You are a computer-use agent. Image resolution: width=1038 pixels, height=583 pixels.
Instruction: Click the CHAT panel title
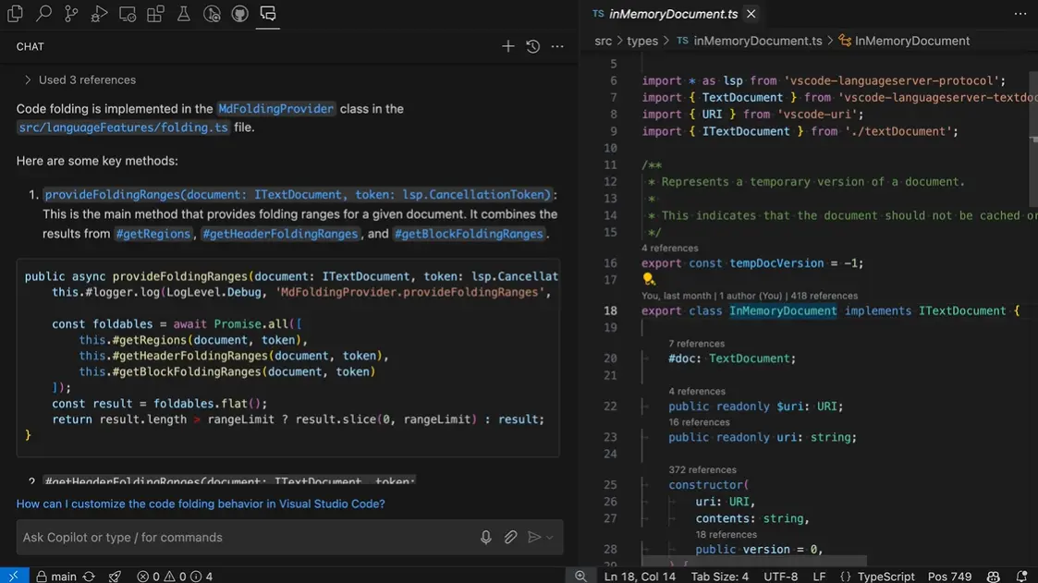tap(31, 46)
